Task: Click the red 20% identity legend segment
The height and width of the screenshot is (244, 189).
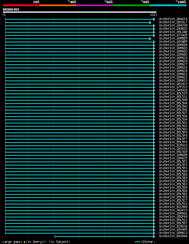Action: pyautogui.click(x=21, y=5)
